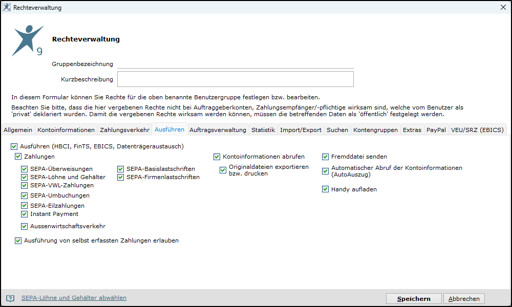Open the Kontengruppen tab

[375, 130]
